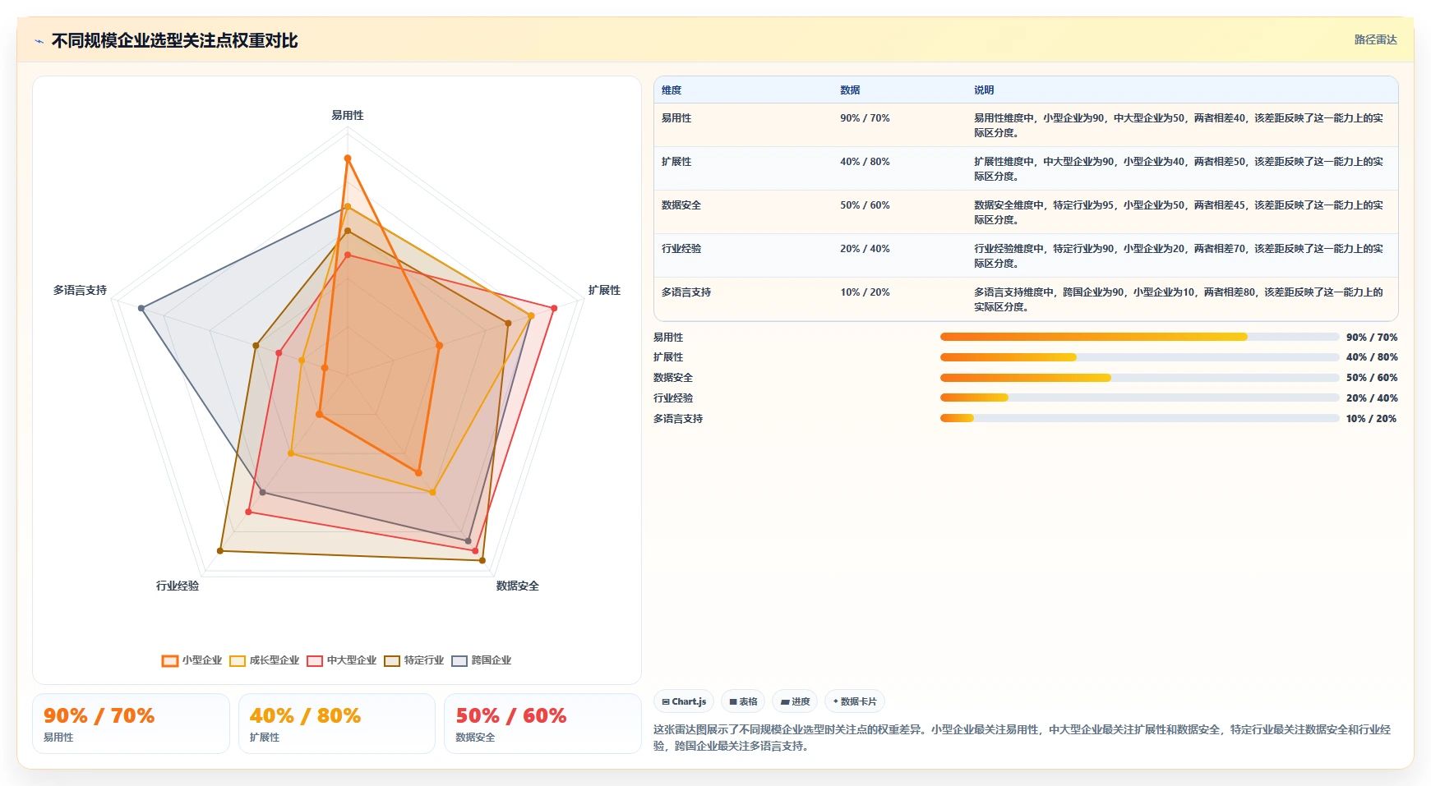Click the 数据安全 axis label on radar chart
This screenshot has width=1431, height=786.
tap(518, 586)
